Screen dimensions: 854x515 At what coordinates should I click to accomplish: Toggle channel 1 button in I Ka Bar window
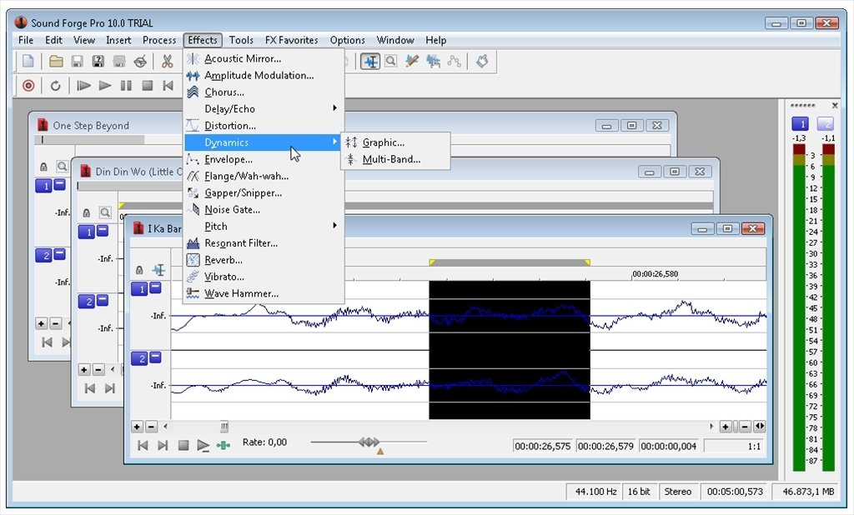[x=139, y=289]
